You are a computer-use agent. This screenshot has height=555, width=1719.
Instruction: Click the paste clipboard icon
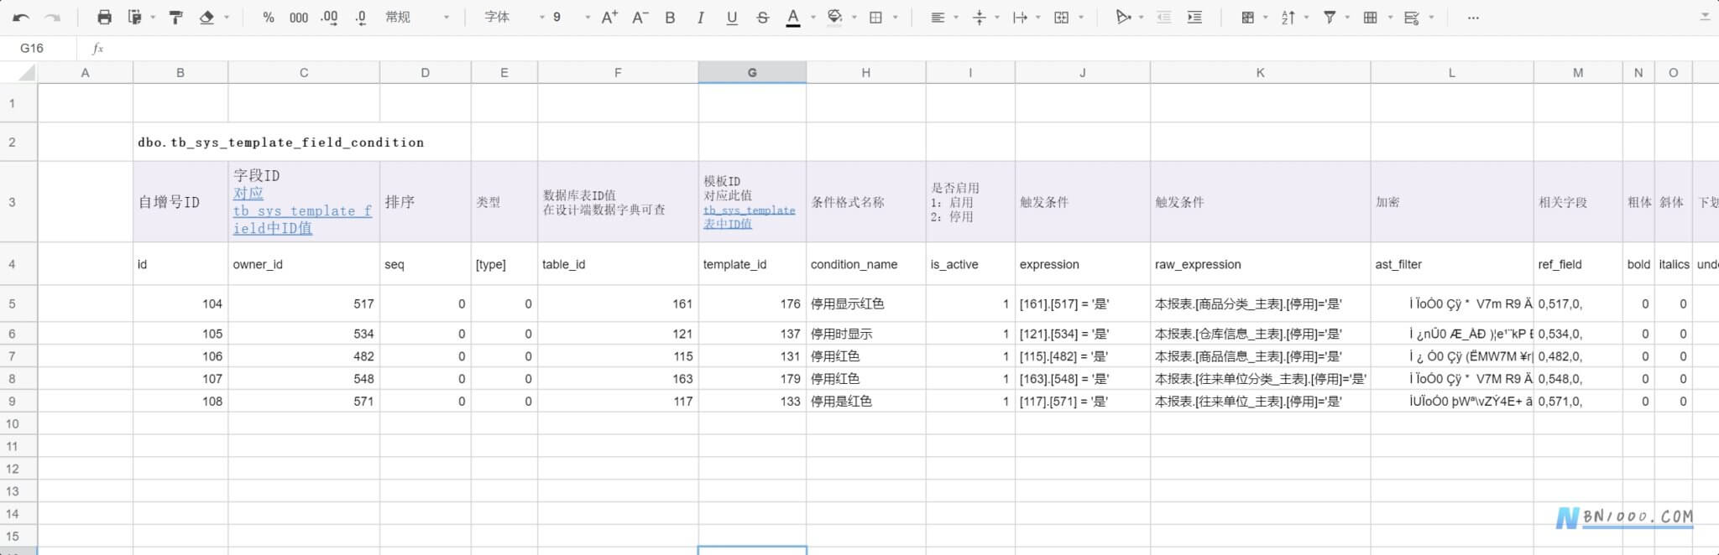[x=134, y=18]
